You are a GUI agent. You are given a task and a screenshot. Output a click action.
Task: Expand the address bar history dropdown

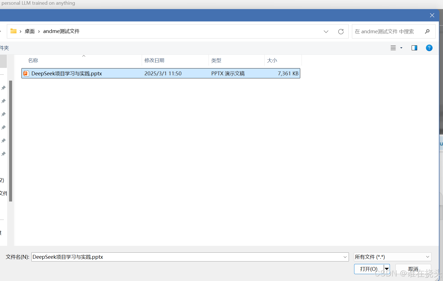326,32
